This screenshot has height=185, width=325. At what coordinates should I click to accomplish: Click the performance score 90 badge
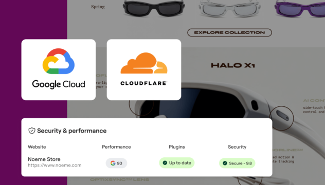point(116,163)
